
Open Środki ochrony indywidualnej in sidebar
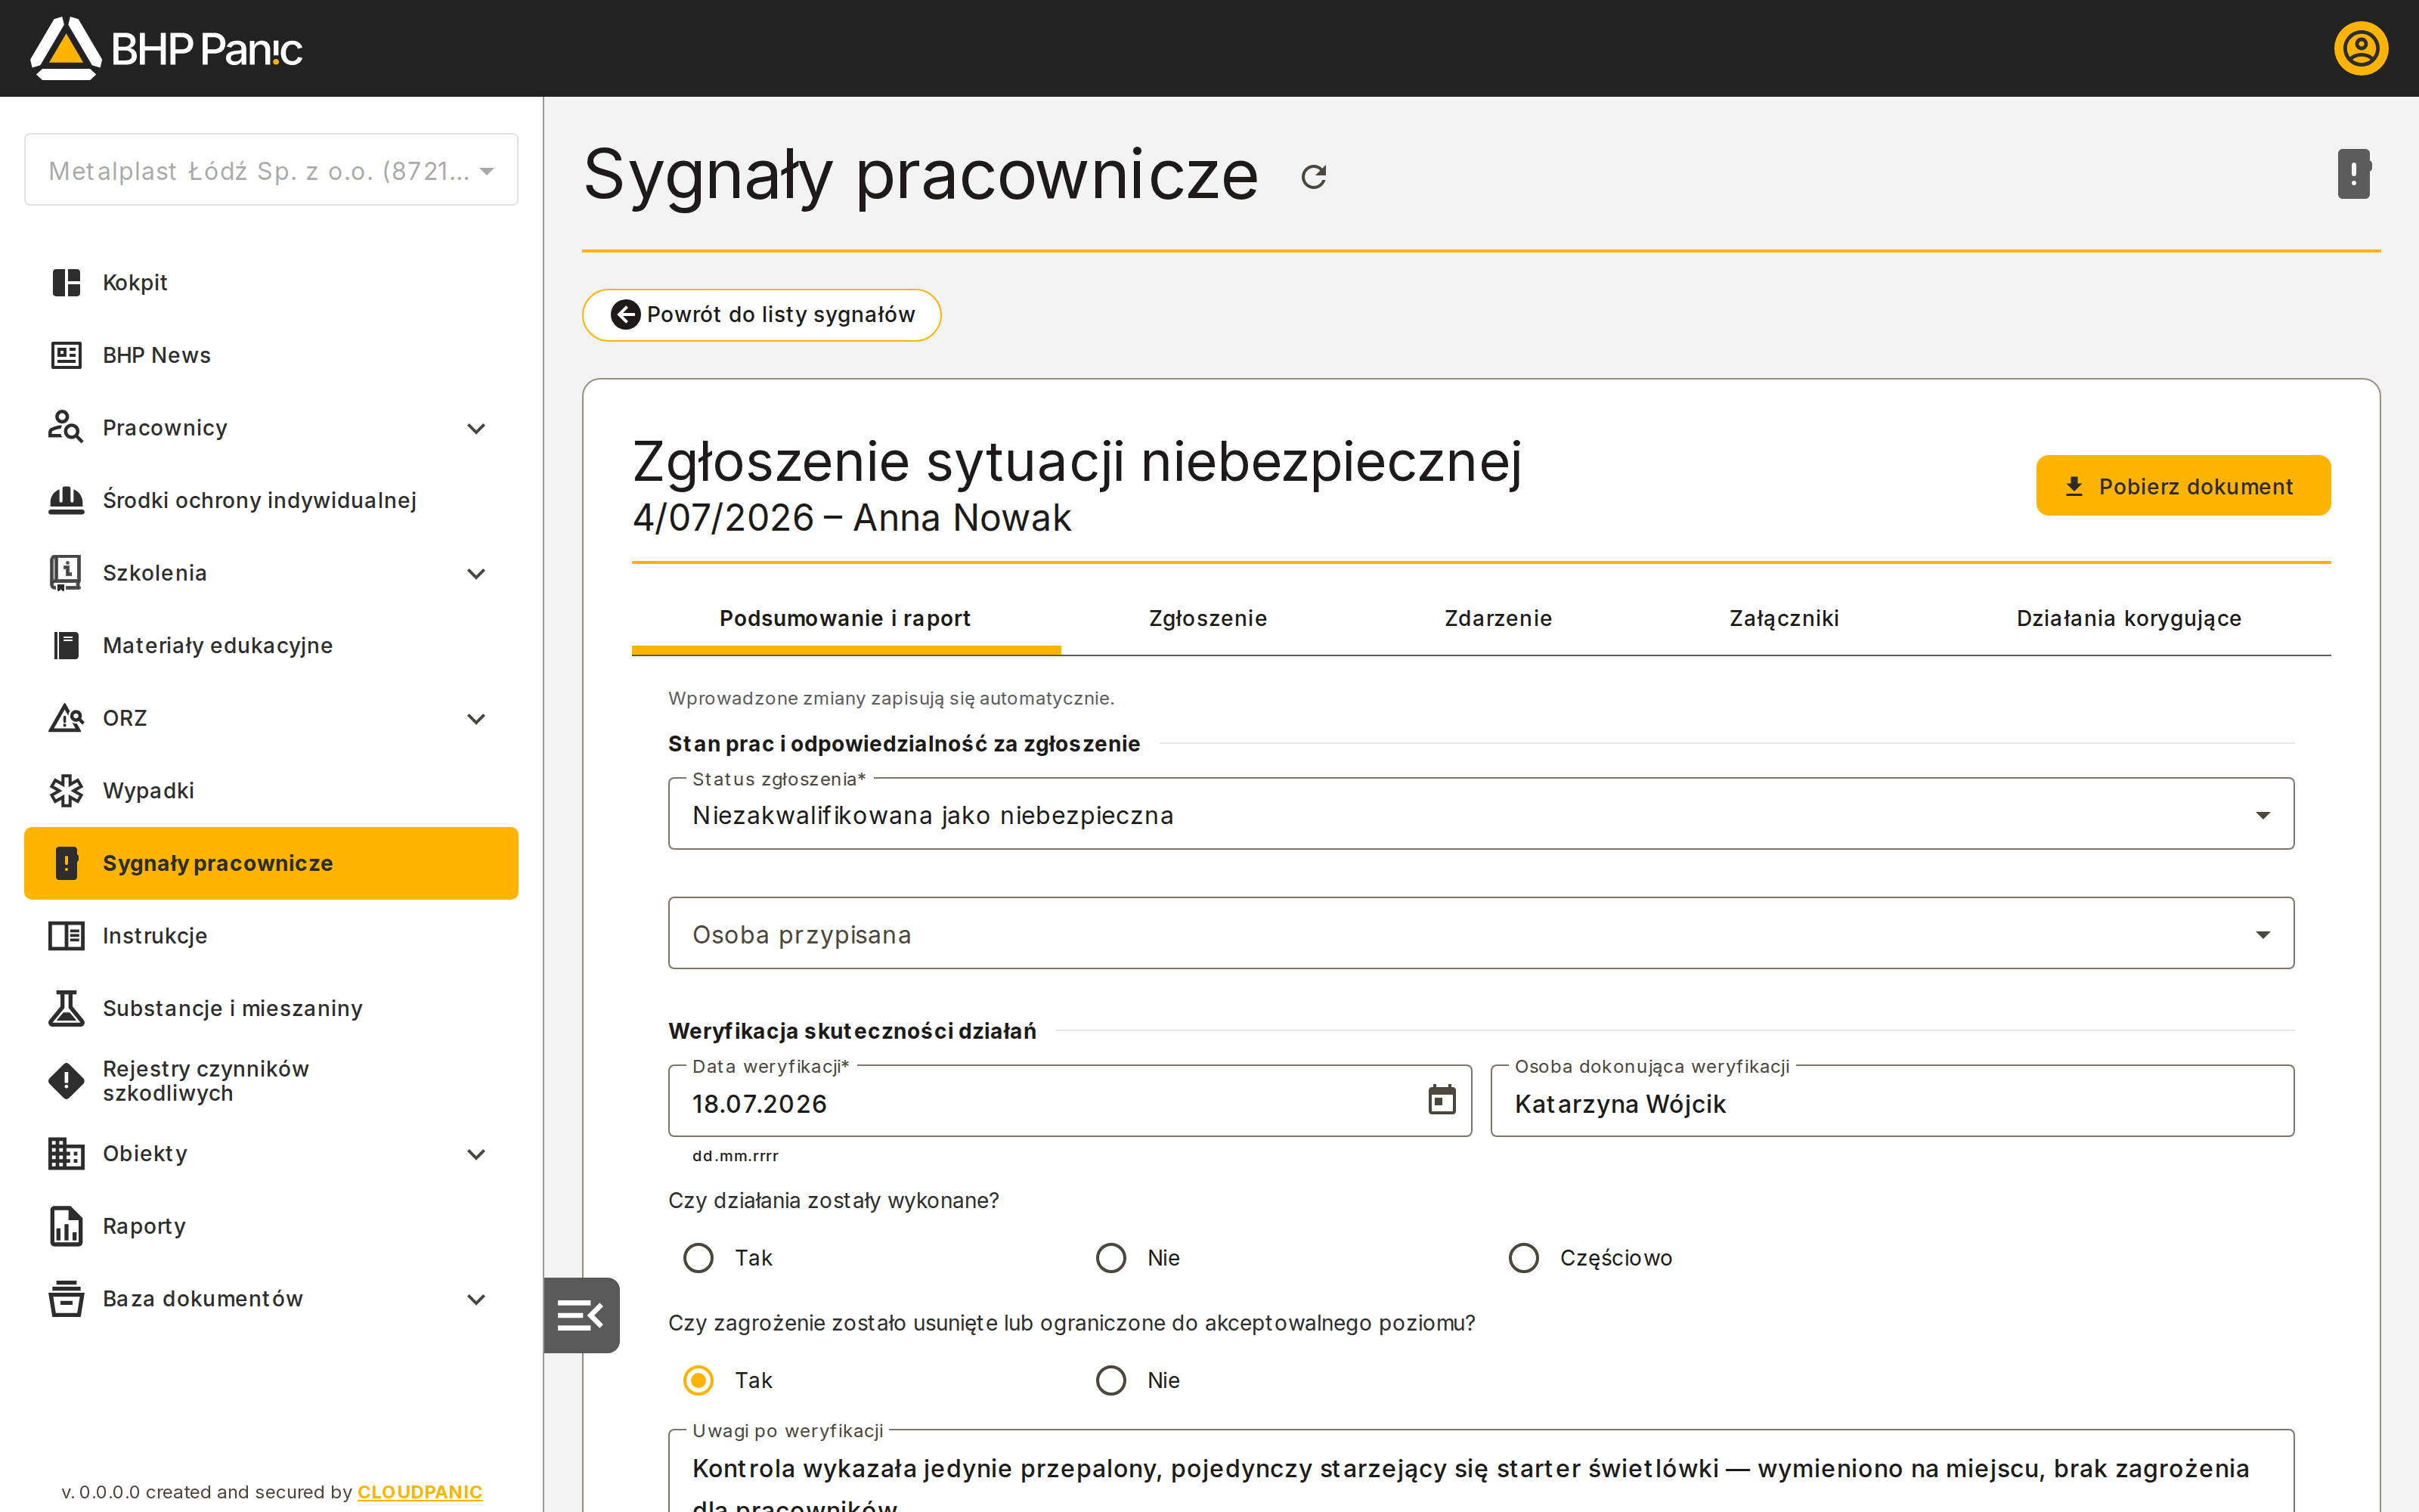click(271, 500)
